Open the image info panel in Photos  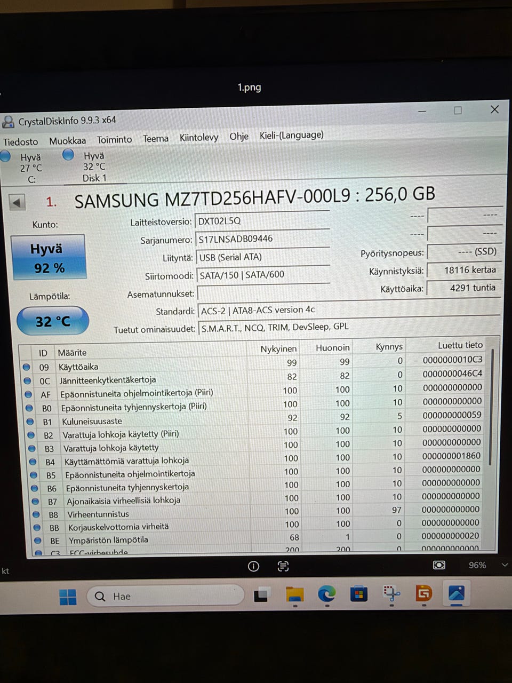(254, 566)
